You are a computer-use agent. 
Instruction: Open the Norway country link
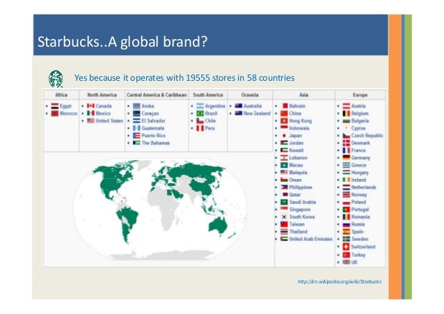click(x=359, y=195)
